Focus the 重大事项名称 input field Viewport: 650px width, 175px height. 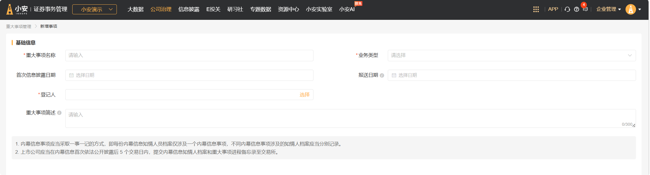[x=189, y=55]
